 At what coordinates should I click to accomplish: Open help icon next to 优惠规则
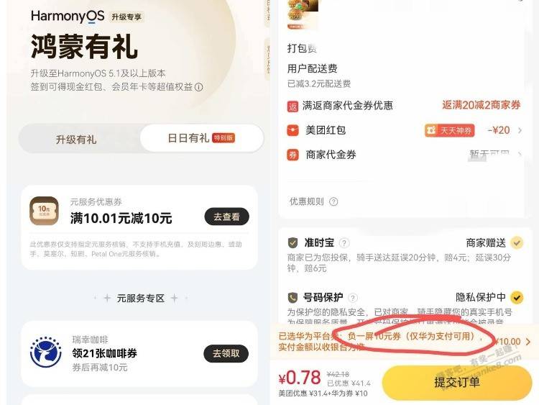point(333,201)
